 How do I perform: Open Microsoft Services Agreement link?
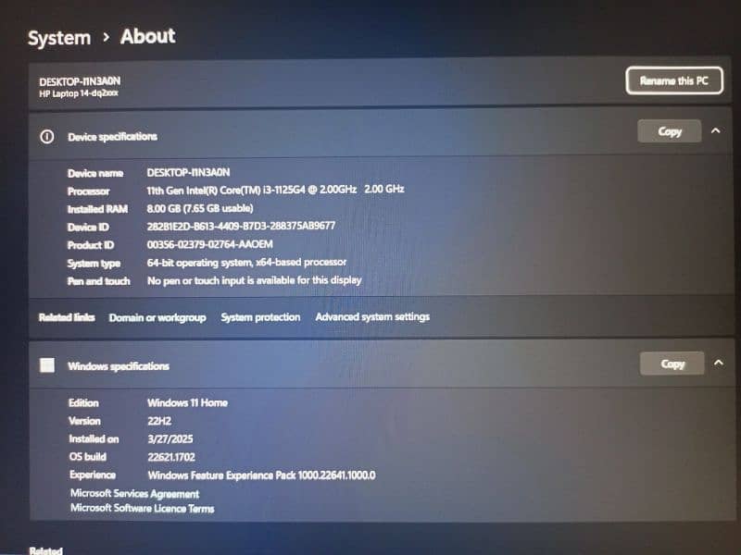point(134,494)
